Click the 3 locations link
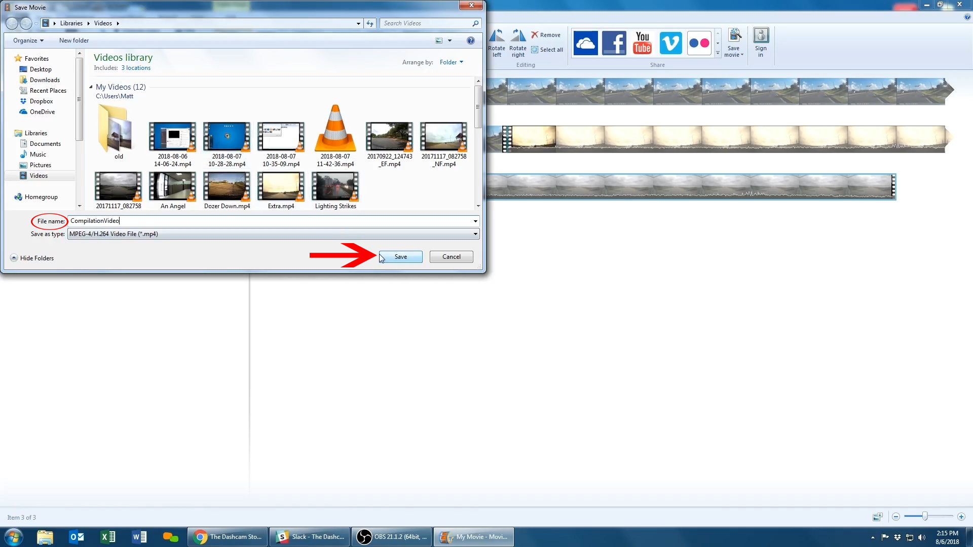Screen dimensions: 973x547 tap(136, 68)
